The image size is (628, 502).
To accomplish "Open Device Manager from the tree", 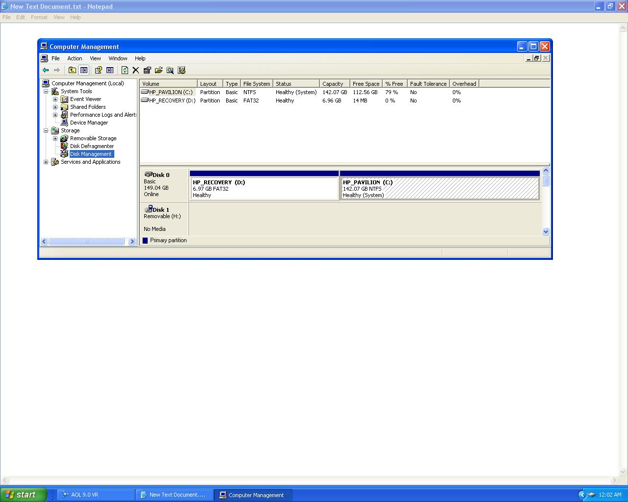I will [x=89, y=123].
